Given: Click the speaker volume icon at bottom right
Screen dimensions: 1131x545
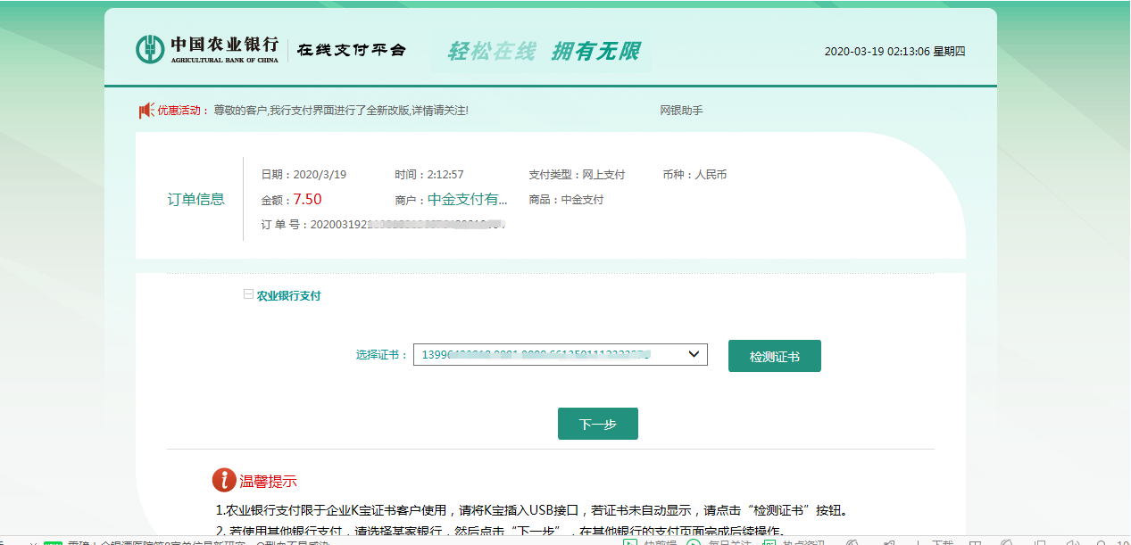Looking at the screenshot, I should 1075,543.
